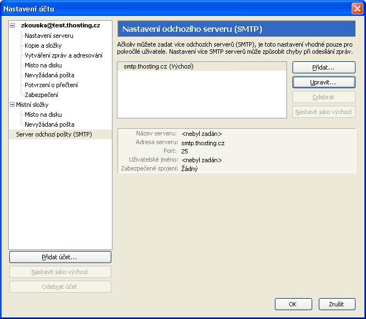
Task: Select Místo na disku under the account
Action: (x=43, y=65)
